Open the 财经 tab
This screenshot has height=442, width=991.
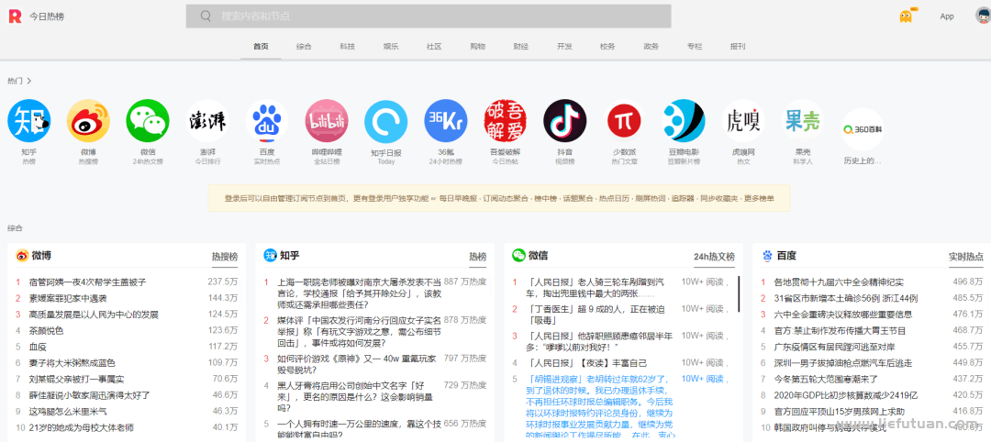(x=520, y=46)
